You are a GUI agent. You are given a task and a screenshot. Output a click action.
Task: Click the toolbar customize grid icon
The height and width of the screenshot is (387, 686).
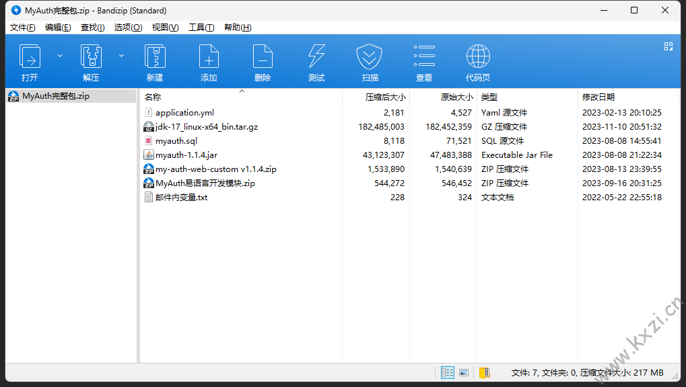coord(668,46)
